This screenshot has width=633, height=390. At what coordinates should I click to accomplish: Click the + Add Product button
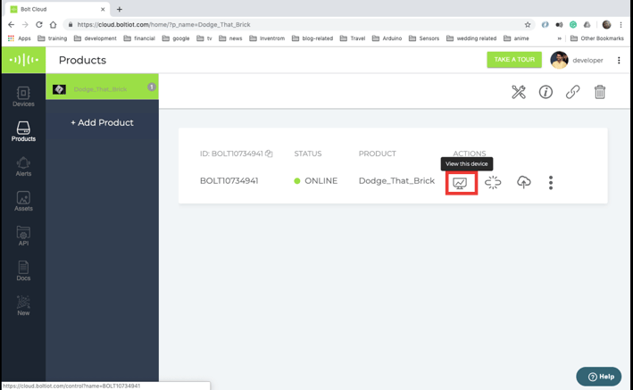click(x=102, y=123)
